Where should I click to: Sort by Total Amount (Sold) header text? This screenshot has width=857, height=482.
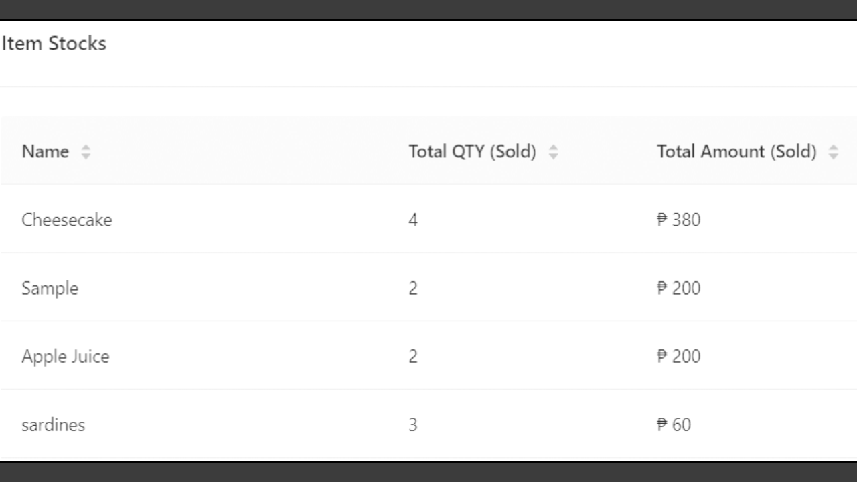click(736, 152)
